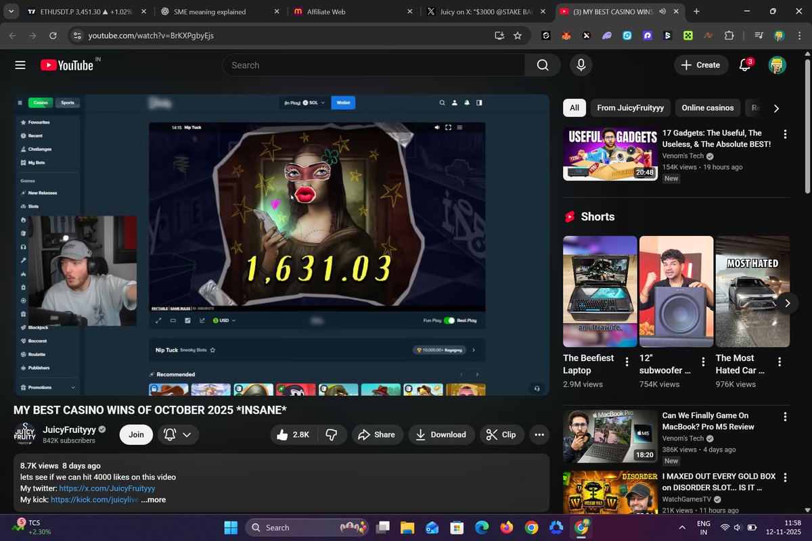Click the Windows taskbar search box

(x=307, y=527)
